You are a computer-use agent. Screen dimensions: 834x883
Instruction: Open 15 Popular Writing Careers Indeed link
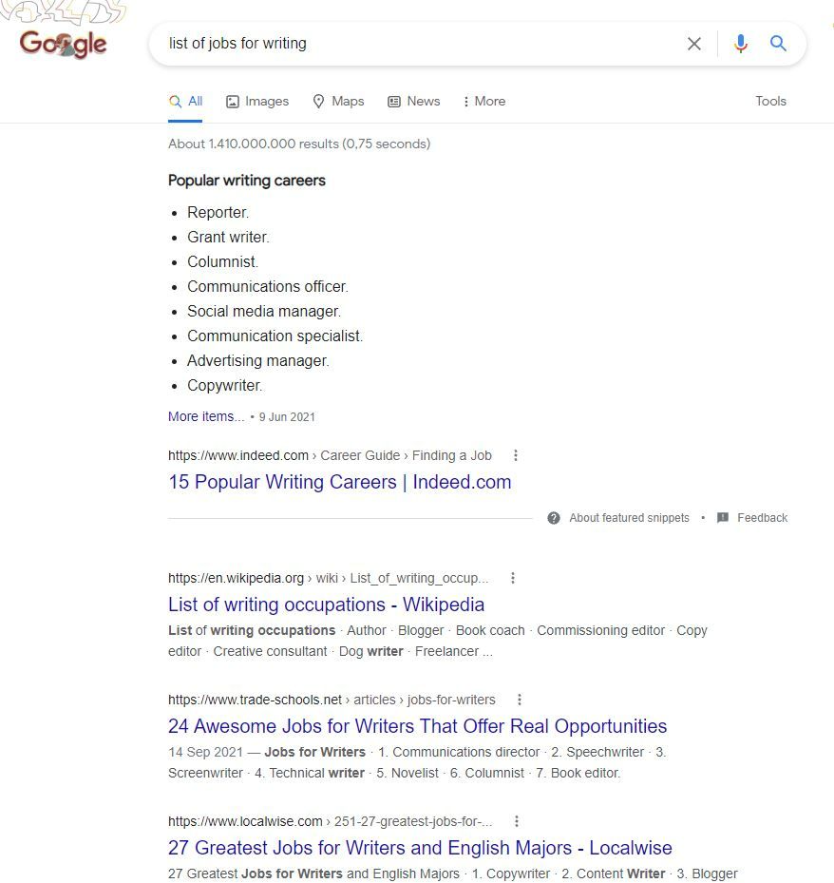pos(339,482)
